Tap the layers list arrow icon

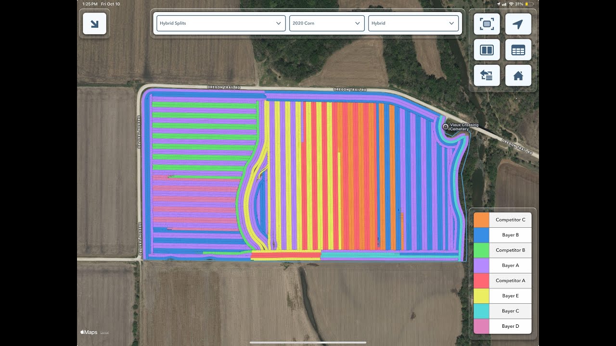tap(487, 75)
